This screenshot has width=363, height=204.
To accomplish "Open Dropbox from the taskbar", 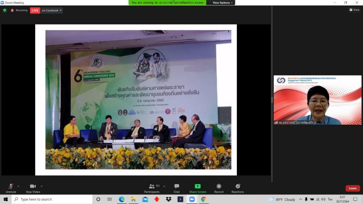I will [168, 199].
